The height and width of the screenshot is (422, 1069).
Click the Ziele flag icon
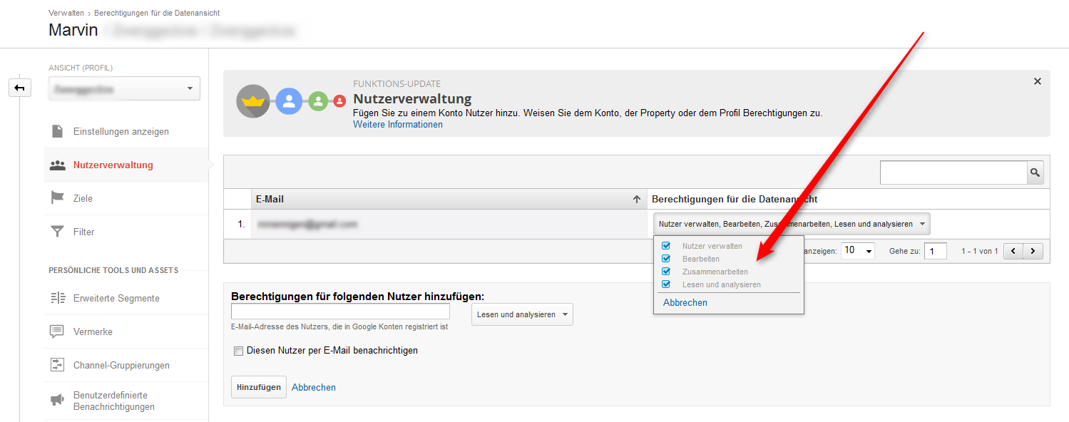tap(57, 198)
